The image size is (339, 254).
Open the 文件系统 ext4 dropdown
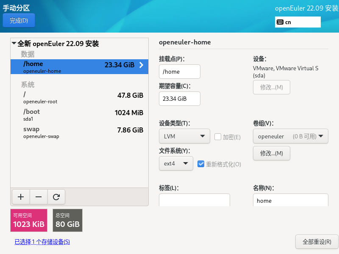176,163
